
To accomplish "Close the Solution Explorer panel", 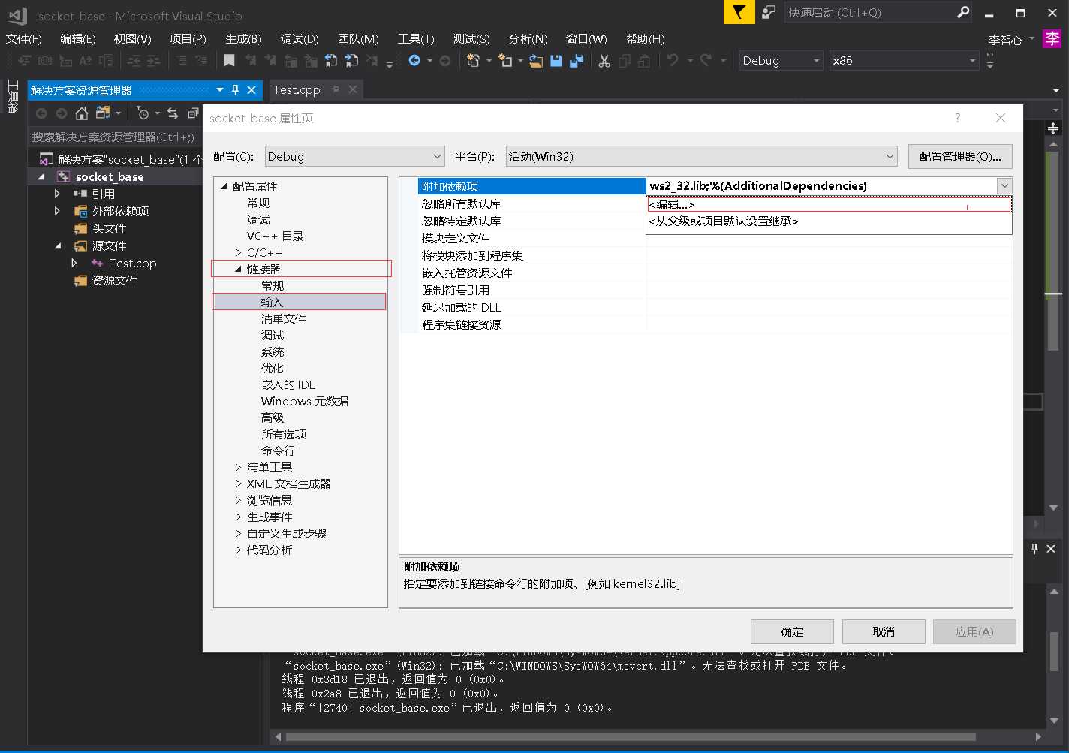I will [251, 90].
